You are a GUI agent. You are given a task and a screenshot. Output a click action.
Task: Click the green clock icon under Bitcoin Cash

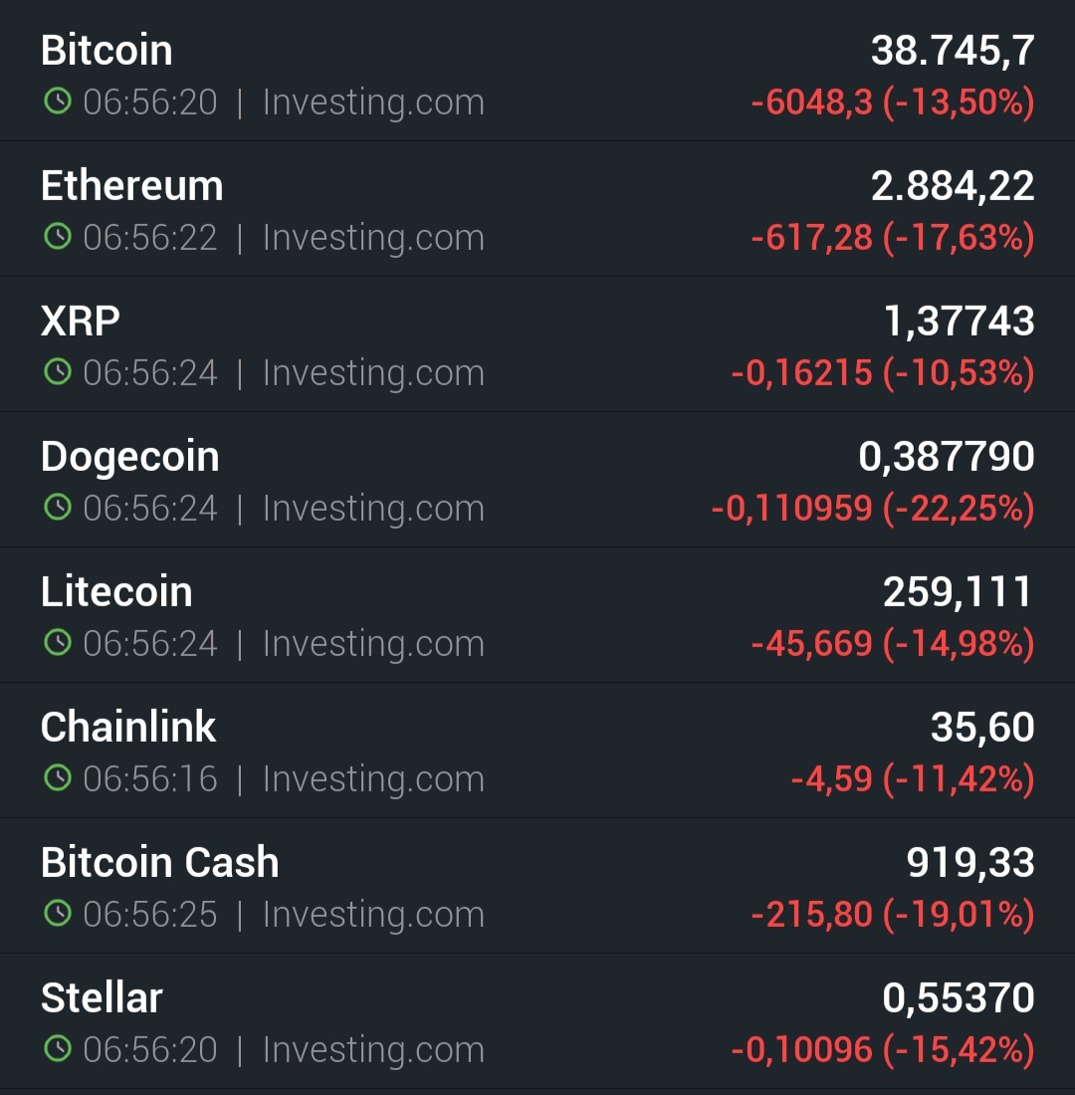point(58,913)
